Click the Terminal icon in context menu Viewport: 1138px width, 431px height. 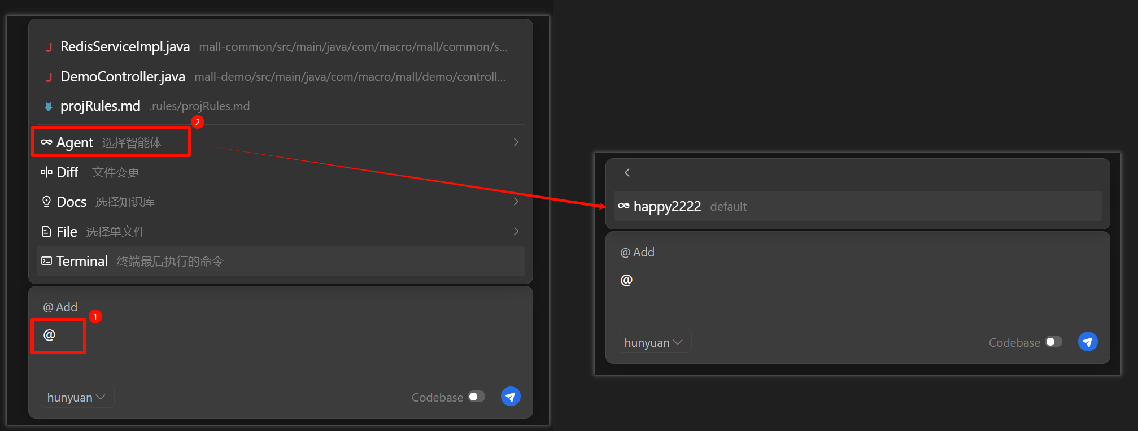point(47,261)
